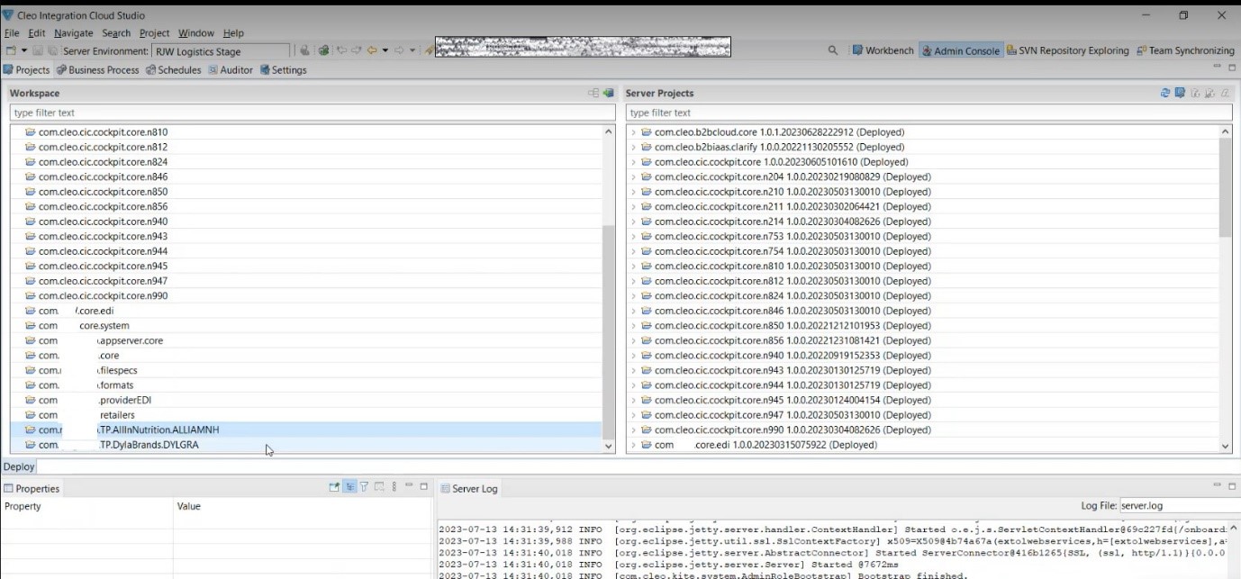Click the green deploy icon in Workspace header
This screenshot has height=579, width=1241.
click(608, 94)
